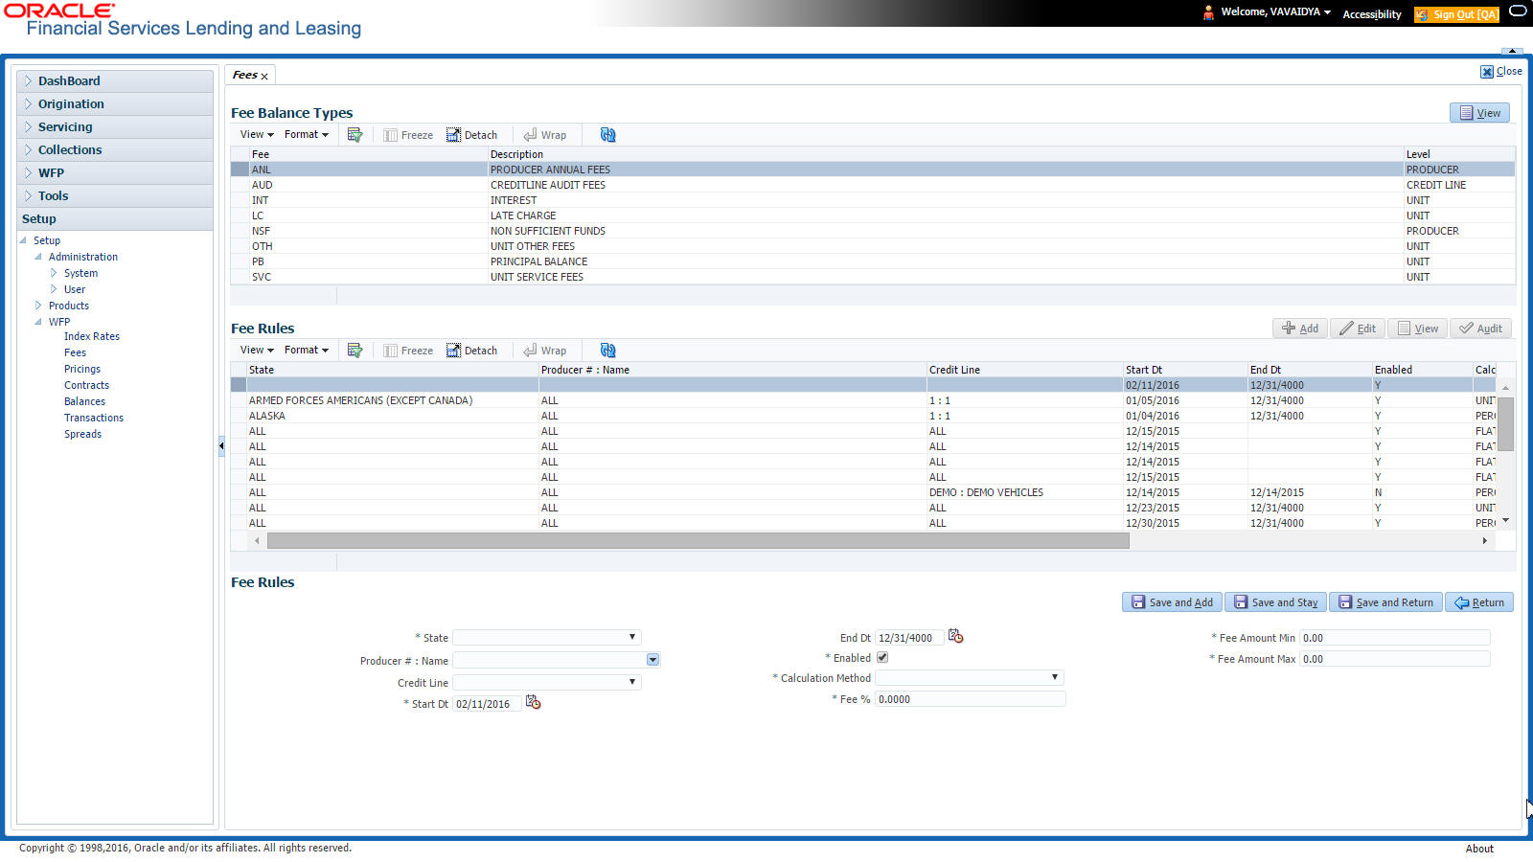Click the Sign Out [QA] link

click(x=1456, y=14)
